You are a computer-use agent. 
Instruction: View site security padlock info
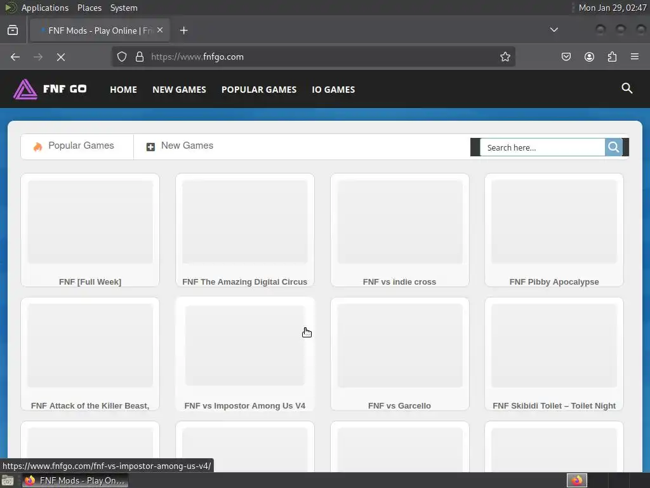point(140,57)
